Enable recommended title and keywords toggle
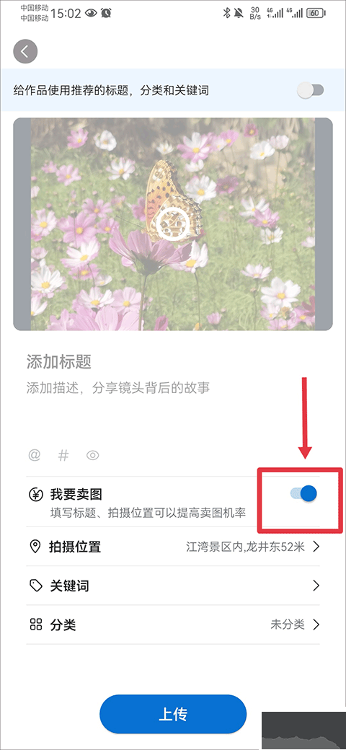This screenshot has width=346, height=750. click(x=310, y=90)
